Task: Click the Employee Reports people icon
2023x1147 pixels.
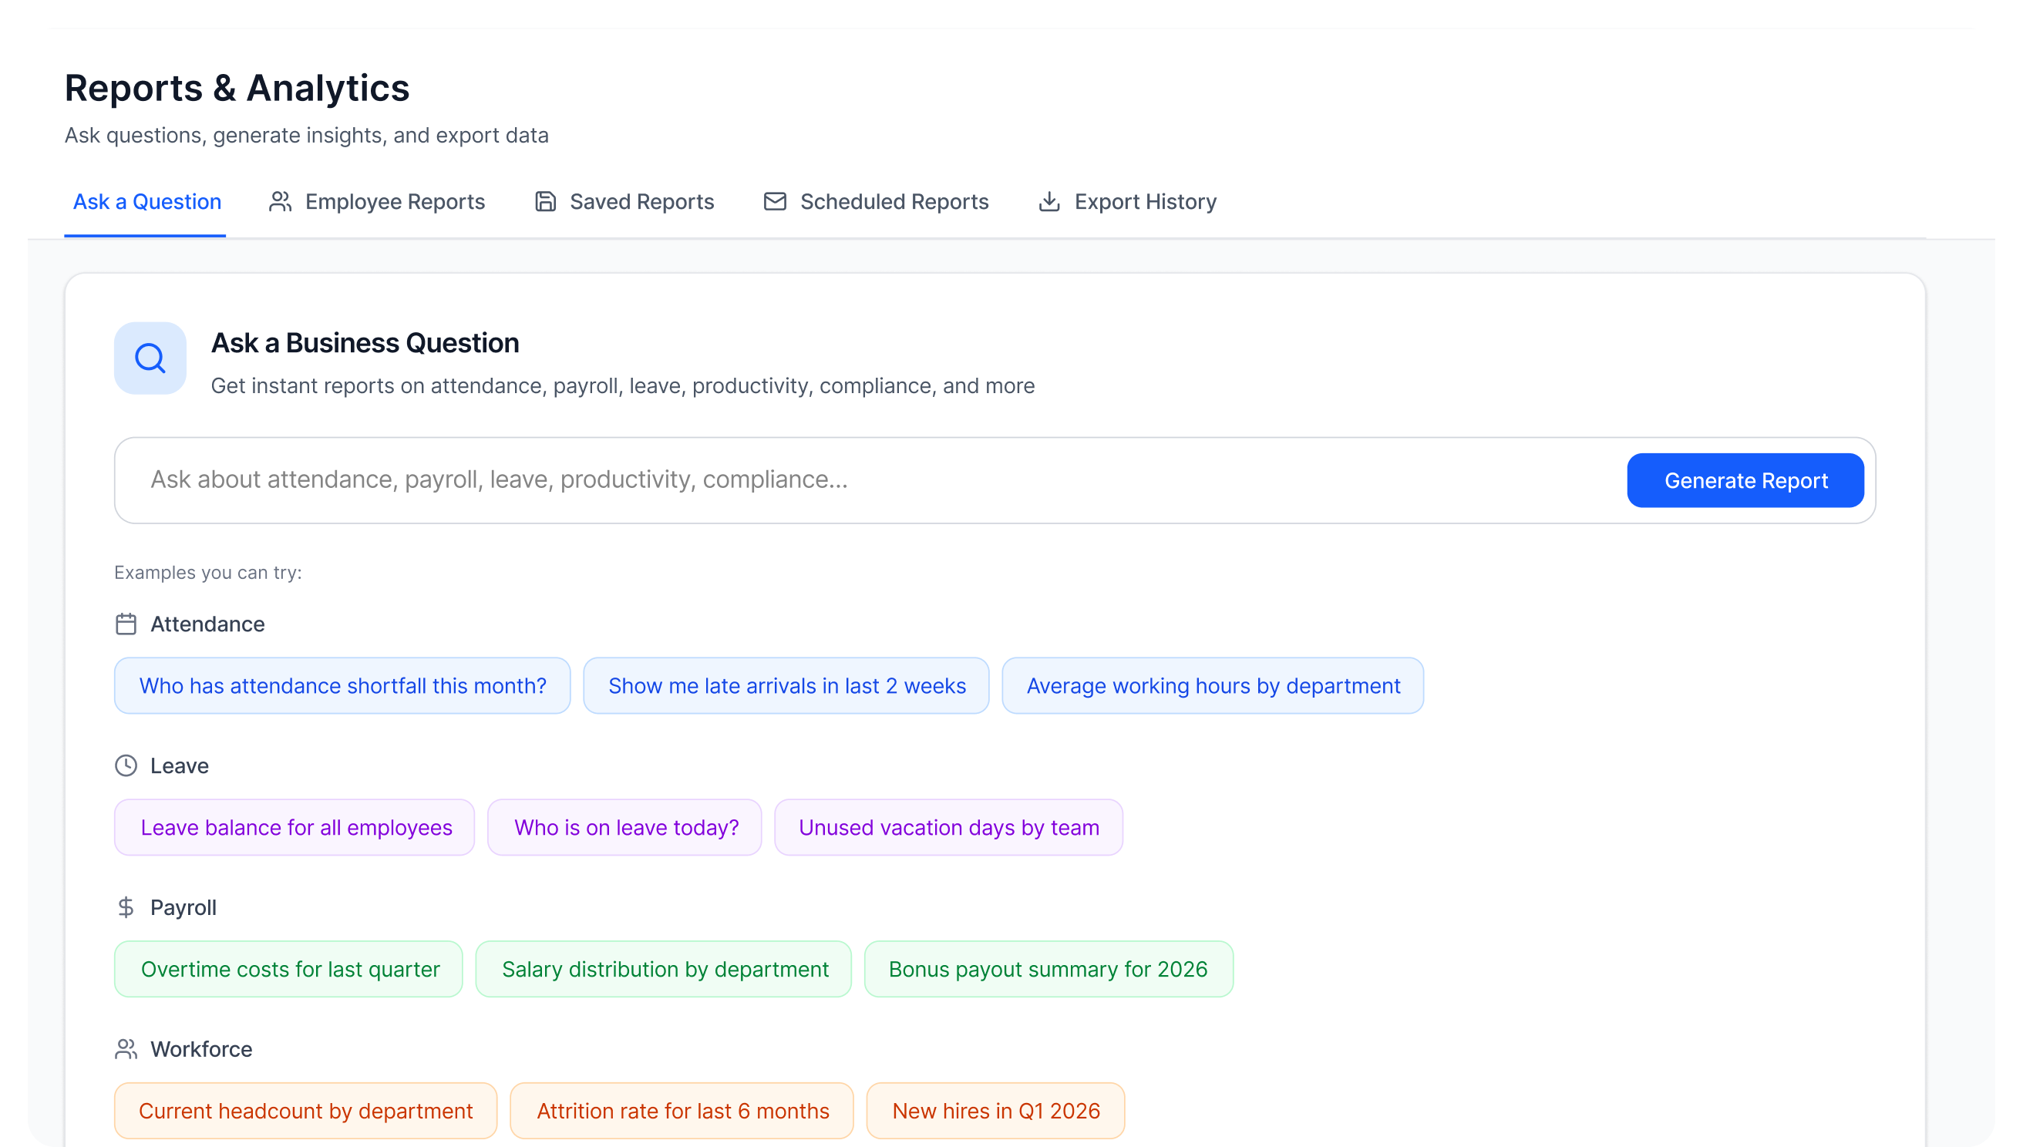Action: coord(281,202)
